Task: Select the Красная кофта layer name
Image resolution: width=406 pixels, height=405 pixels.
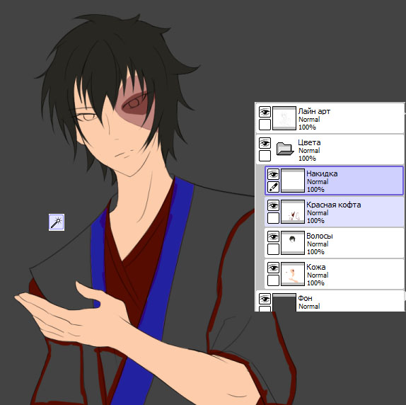Action: click(x=334, y=205)
